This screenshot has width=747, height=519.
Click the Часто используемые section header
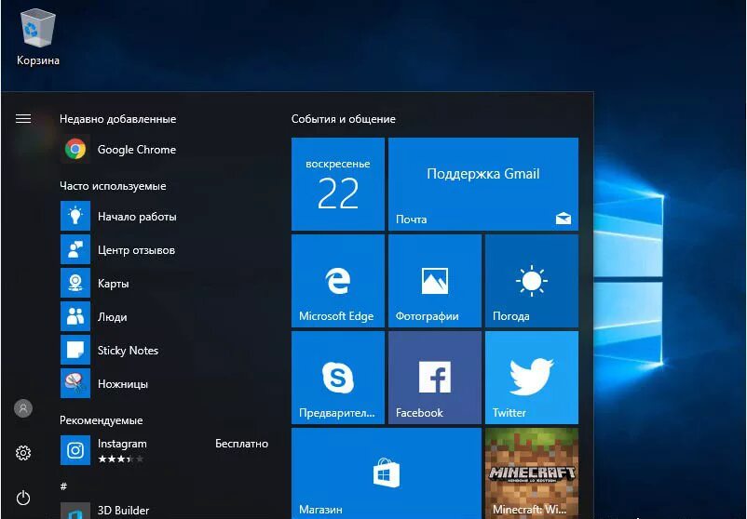113,186
